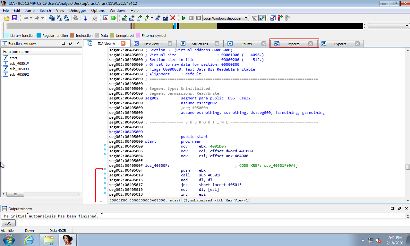Open Internet Explorer from the taskbar
Viewport: 410px width, 246px height.
[29, 240]
